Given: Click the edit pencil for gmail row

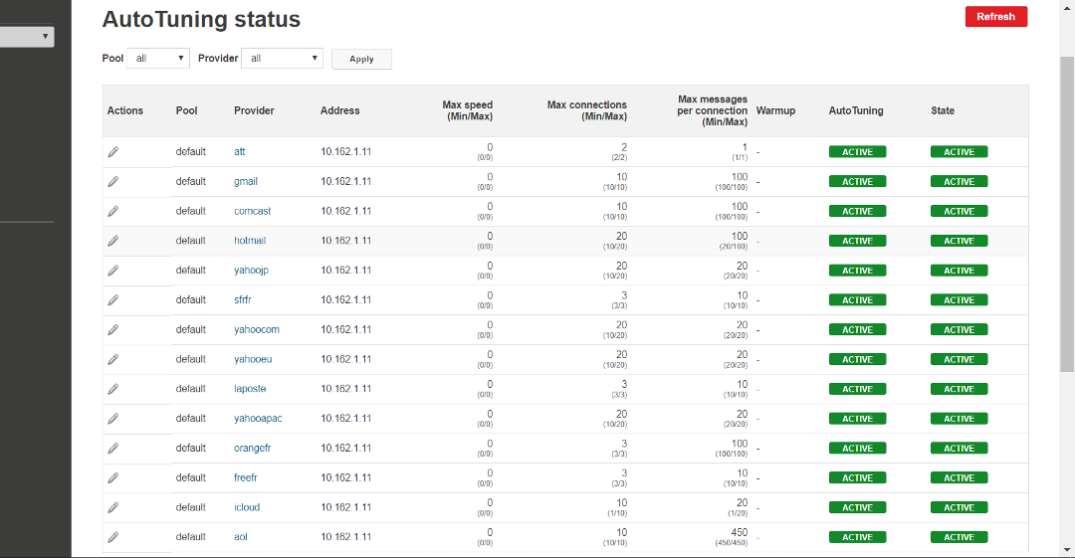Looking at the screenshot, I should pos(113,182).
